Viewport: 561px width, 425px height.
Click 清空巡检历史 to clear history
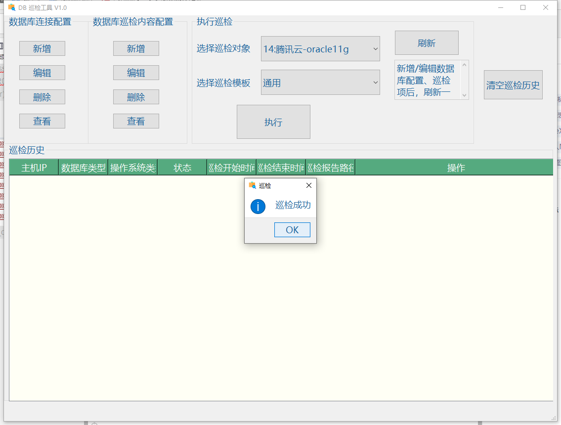tap(513, 85)
